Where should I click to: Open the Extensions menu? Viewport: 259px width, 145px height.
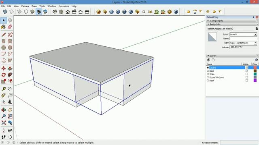pos(64,6)
